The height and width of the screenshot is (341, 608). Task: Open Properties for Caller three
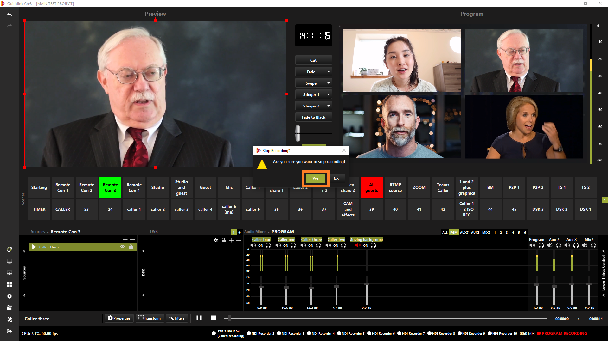point(119,318)
